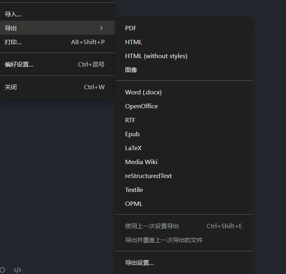Expand the 导出 submenu arrow
The width and height of the screenshot is (286, 274).
point(101,28)
